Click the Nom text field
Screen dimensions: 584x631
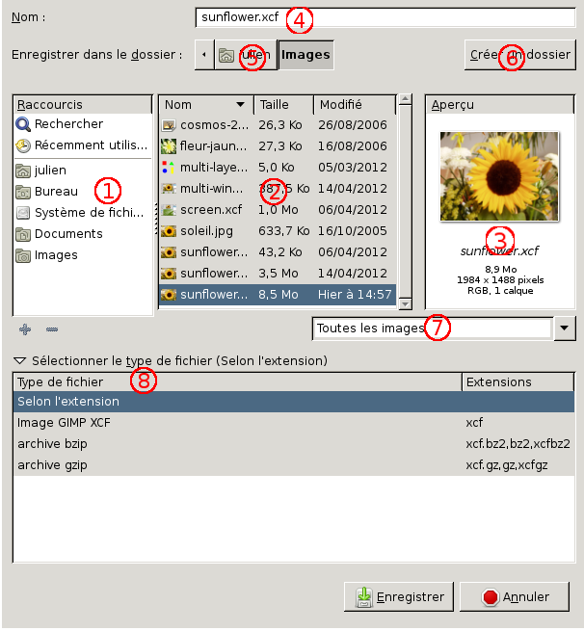384,17
